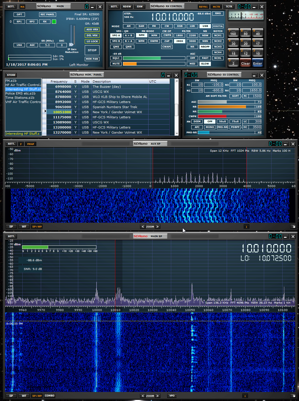Switch mode to CW
The width and height of the screenshot is (299, 401).
point(167,26)
